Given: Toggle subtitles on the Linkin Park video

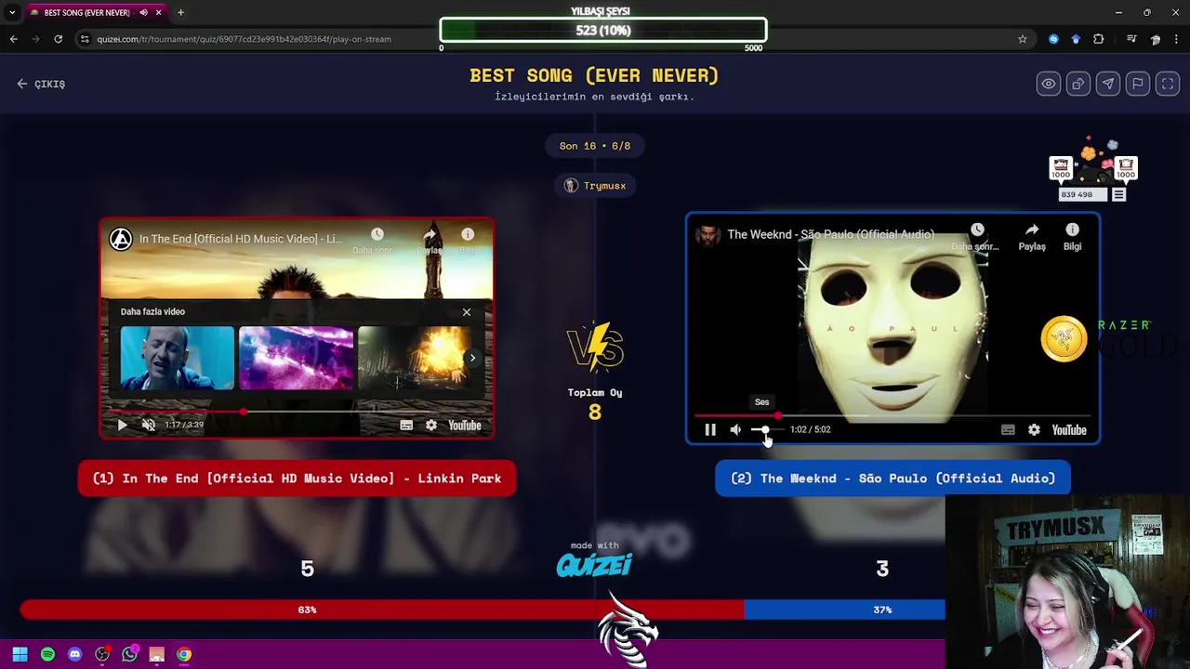Looking at the screenshot, I should pos(406,425).
